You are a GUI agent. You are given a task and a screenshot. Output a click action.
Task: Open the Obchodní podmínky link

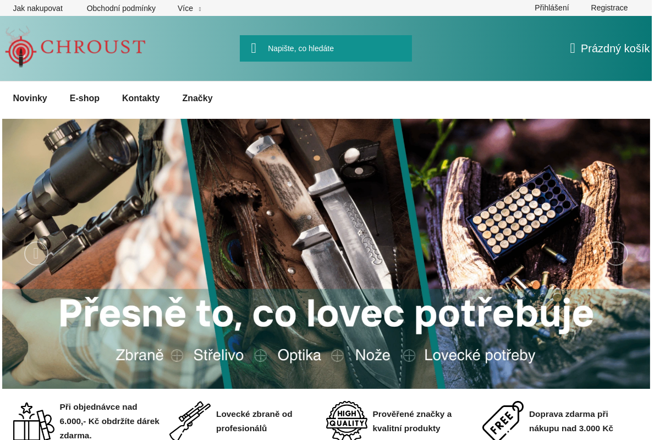tap(121, 8)
